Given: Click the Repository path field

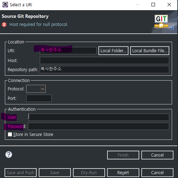Looking at the screenshot, I should pyautogui.click(x=104, y=70).
